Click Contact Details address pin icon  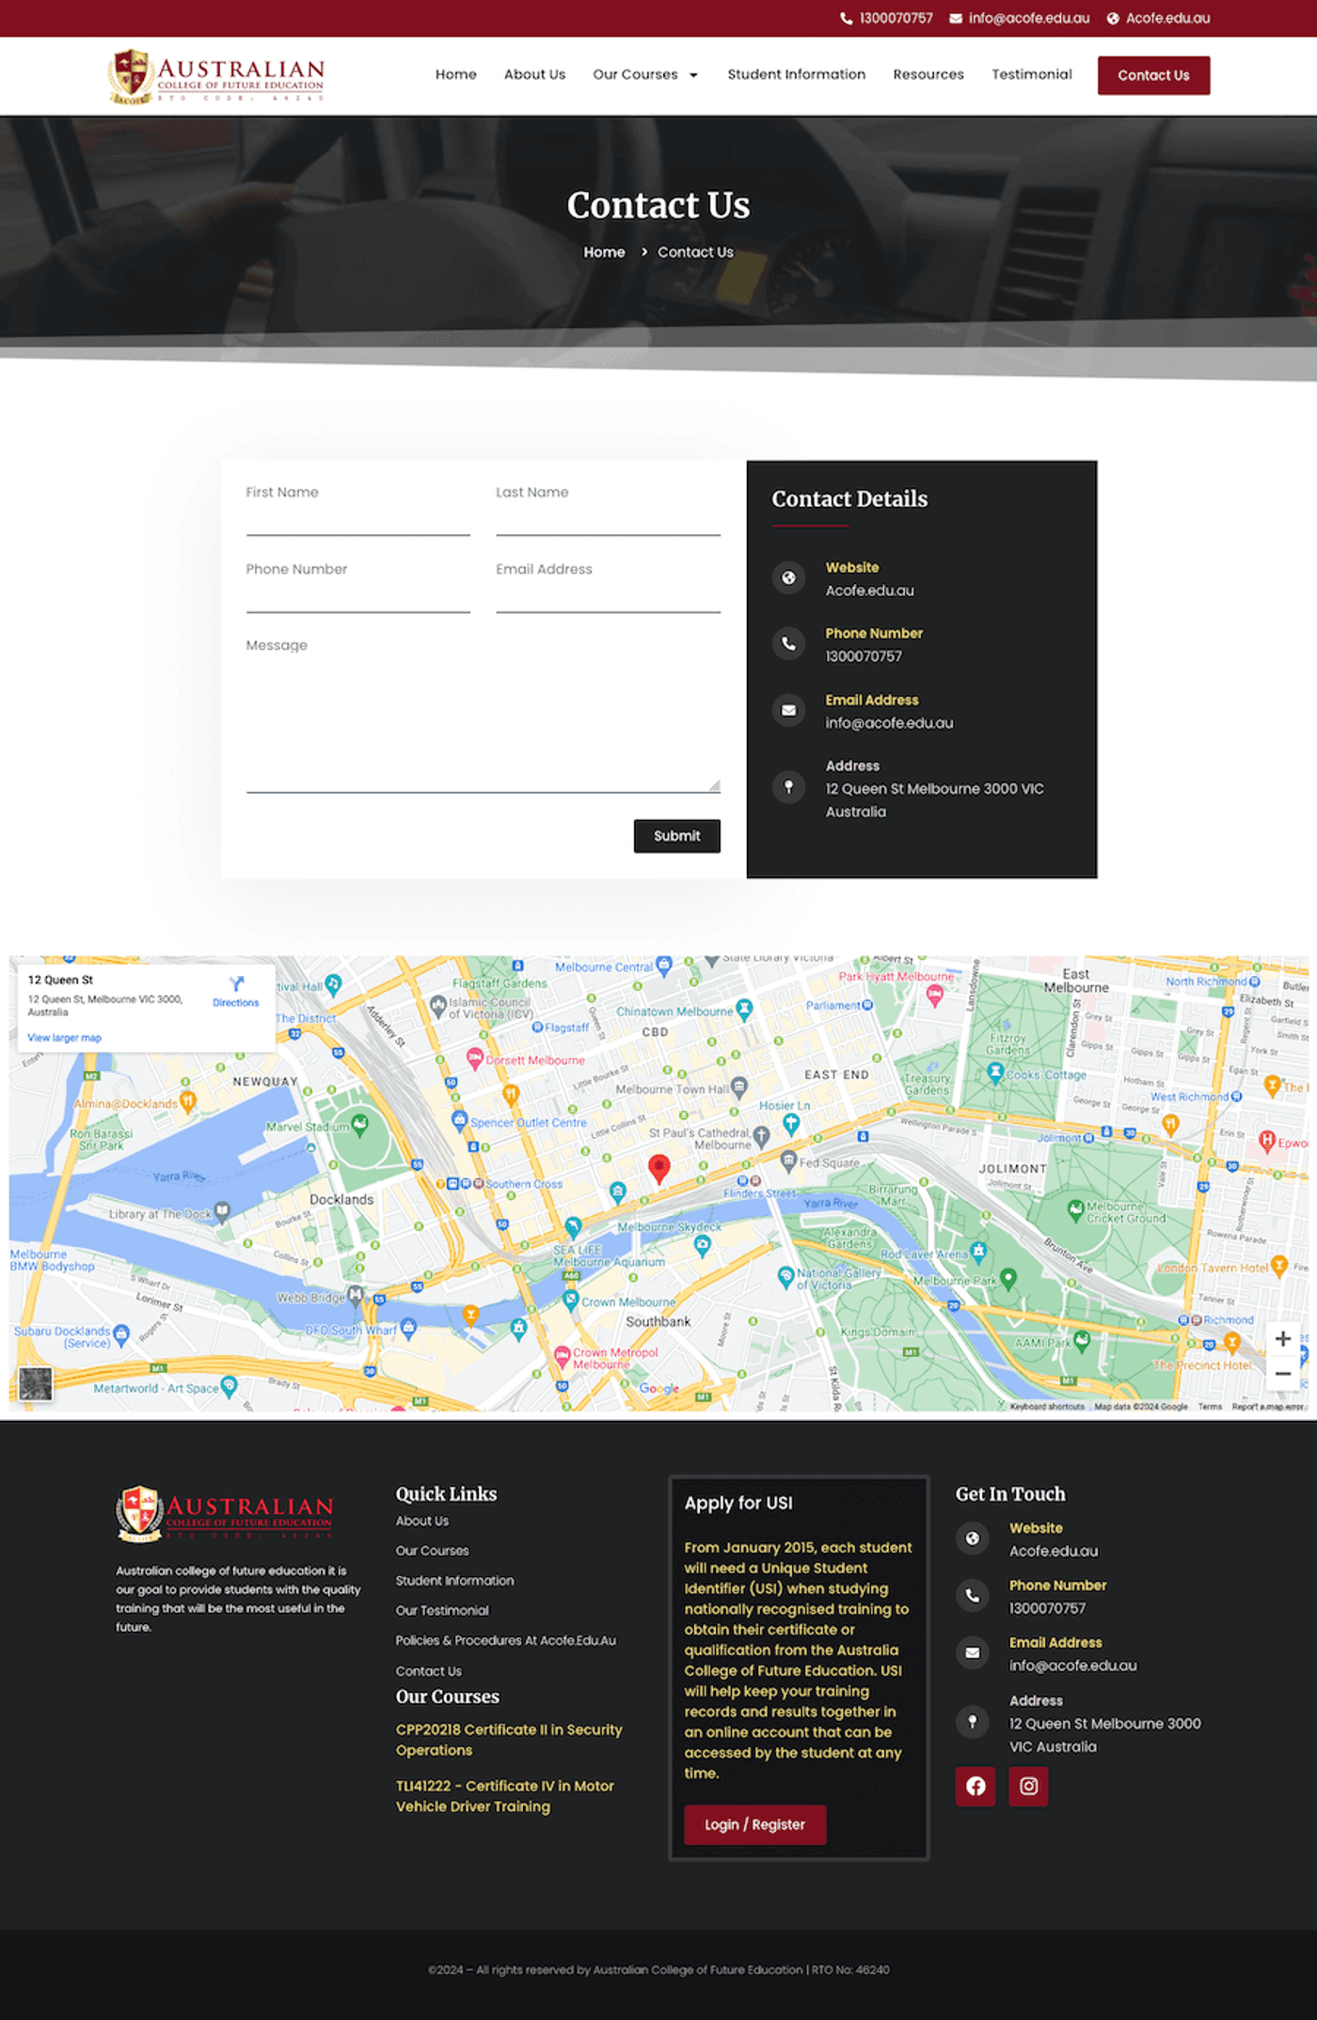[x=788, y=786]
